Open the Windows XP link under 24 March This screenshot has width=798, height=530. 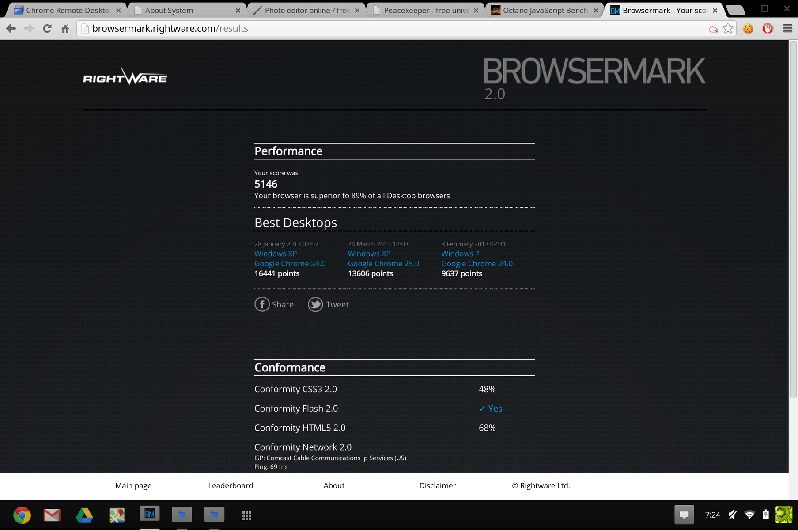[369, 254]
